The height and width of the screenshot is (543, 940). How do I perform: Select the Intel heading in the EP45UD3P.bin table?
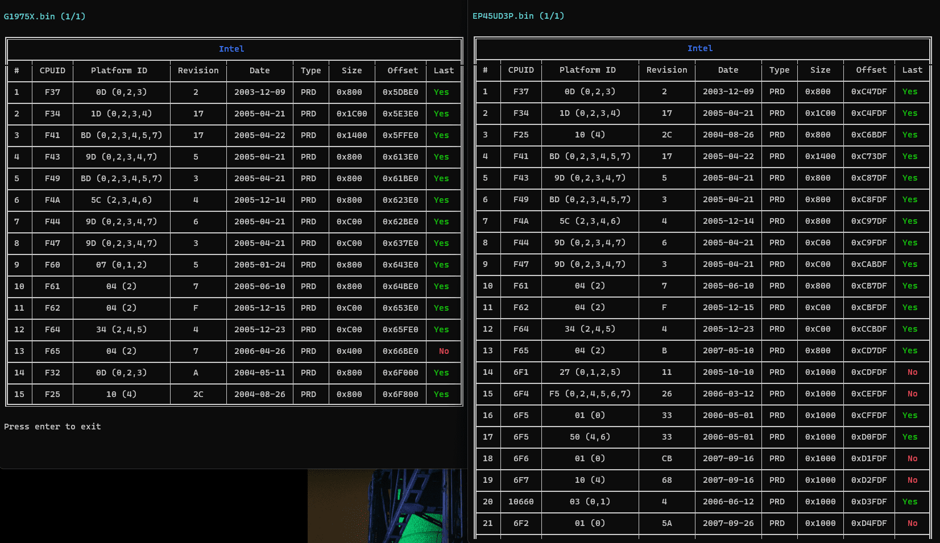pos(700,48)
